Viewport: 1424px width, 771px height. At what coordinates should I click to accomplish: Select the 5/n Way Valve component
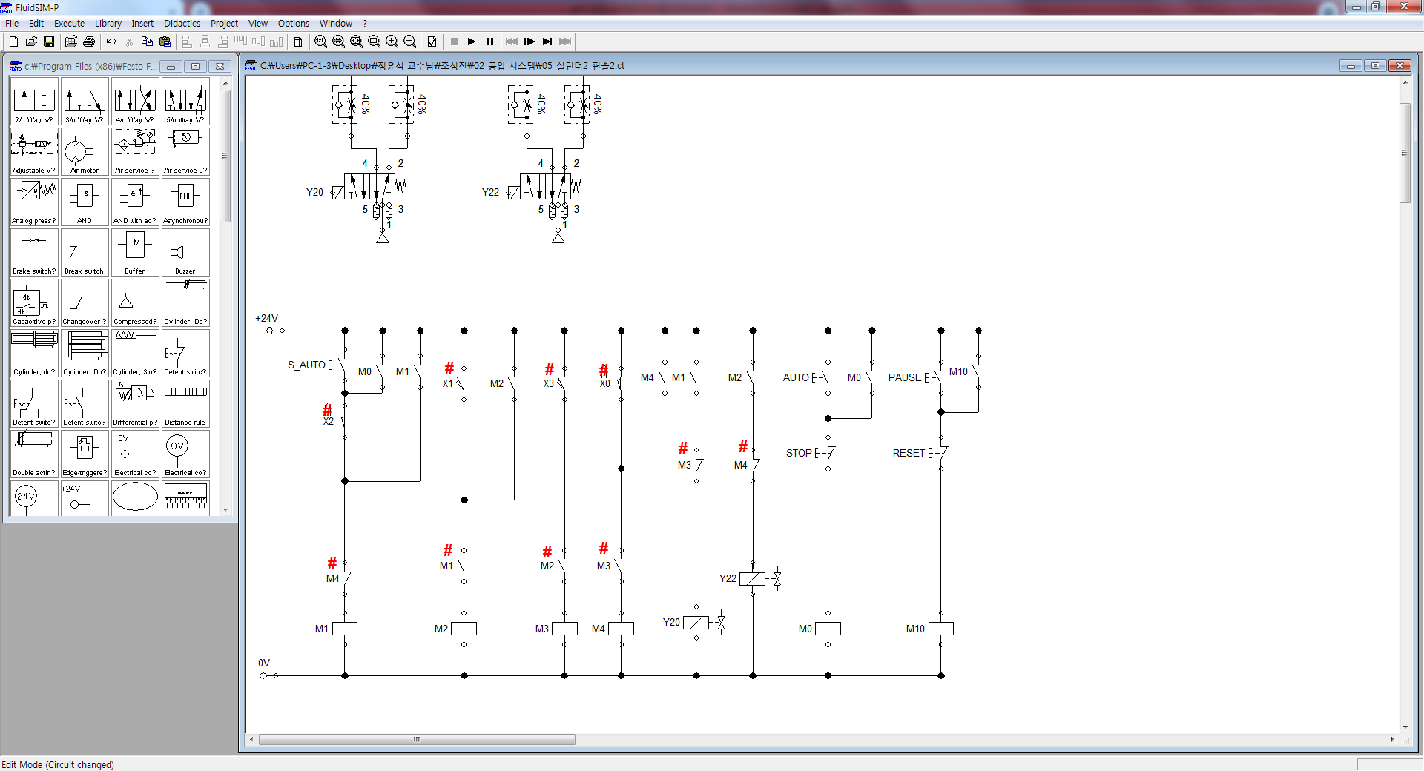185,101
